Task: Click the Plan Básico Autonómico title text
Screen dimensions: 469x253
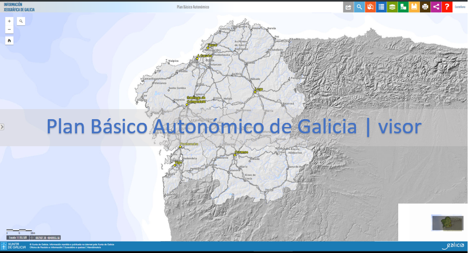Action: pos(193,7)
